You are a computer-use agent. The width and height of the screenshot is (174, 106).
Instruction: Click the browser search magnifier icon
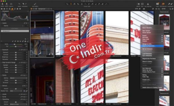click(170, 9)
